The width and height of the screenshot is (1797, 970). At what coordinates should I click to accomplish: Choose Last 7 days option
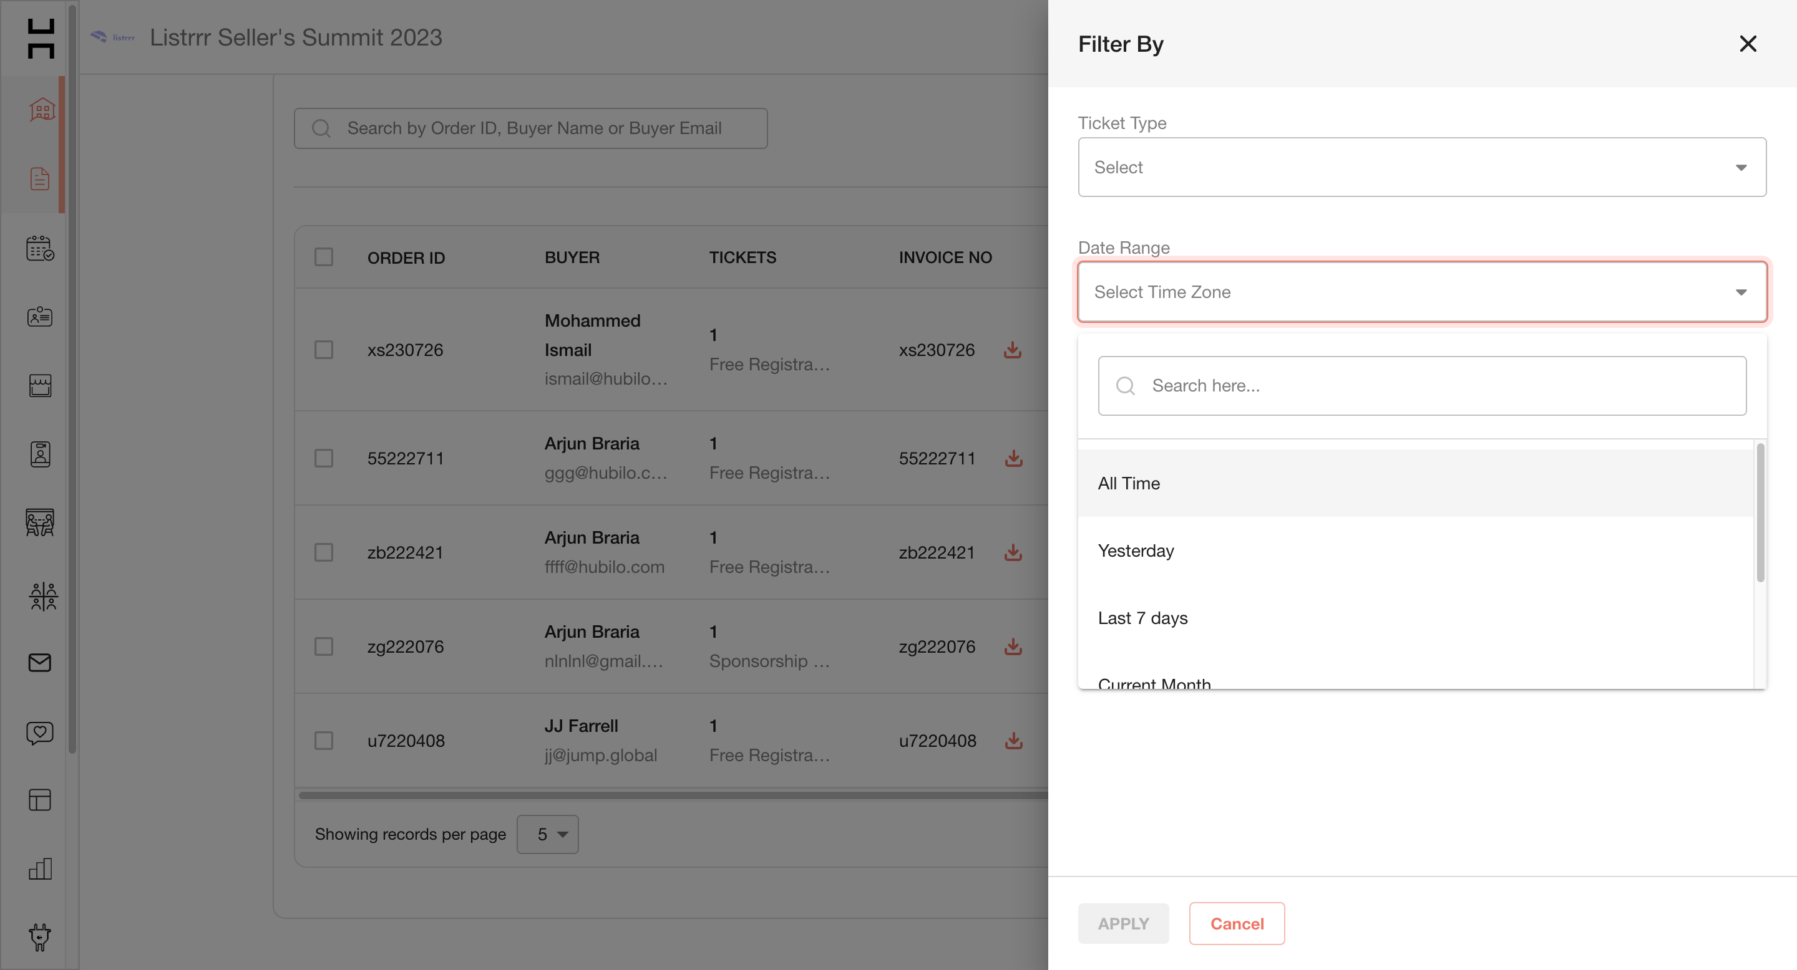click(1415, 618)
